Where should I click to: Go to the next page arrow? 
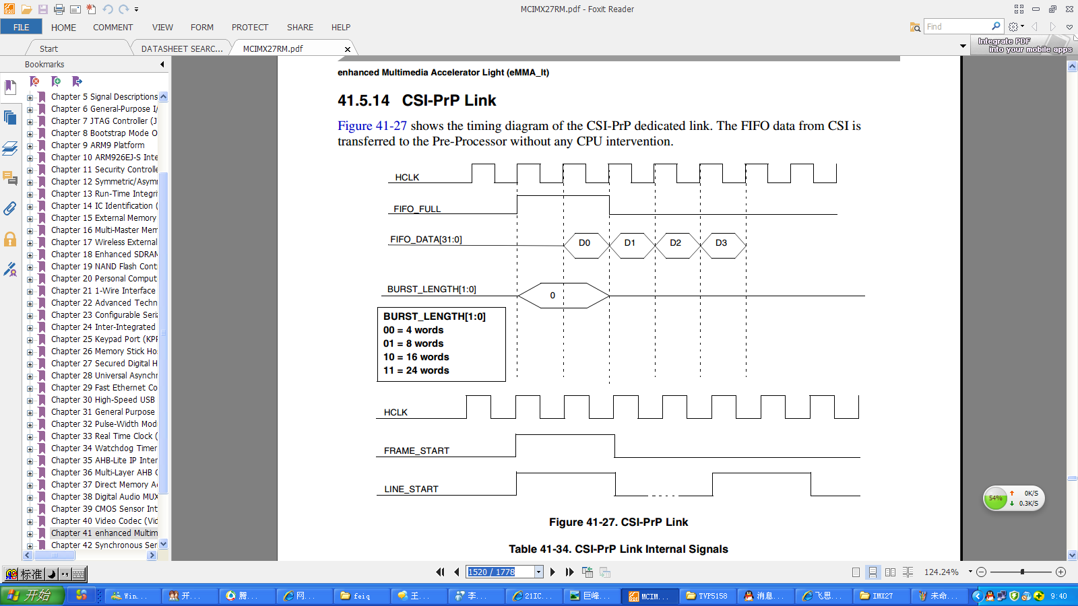click(553, 572)
